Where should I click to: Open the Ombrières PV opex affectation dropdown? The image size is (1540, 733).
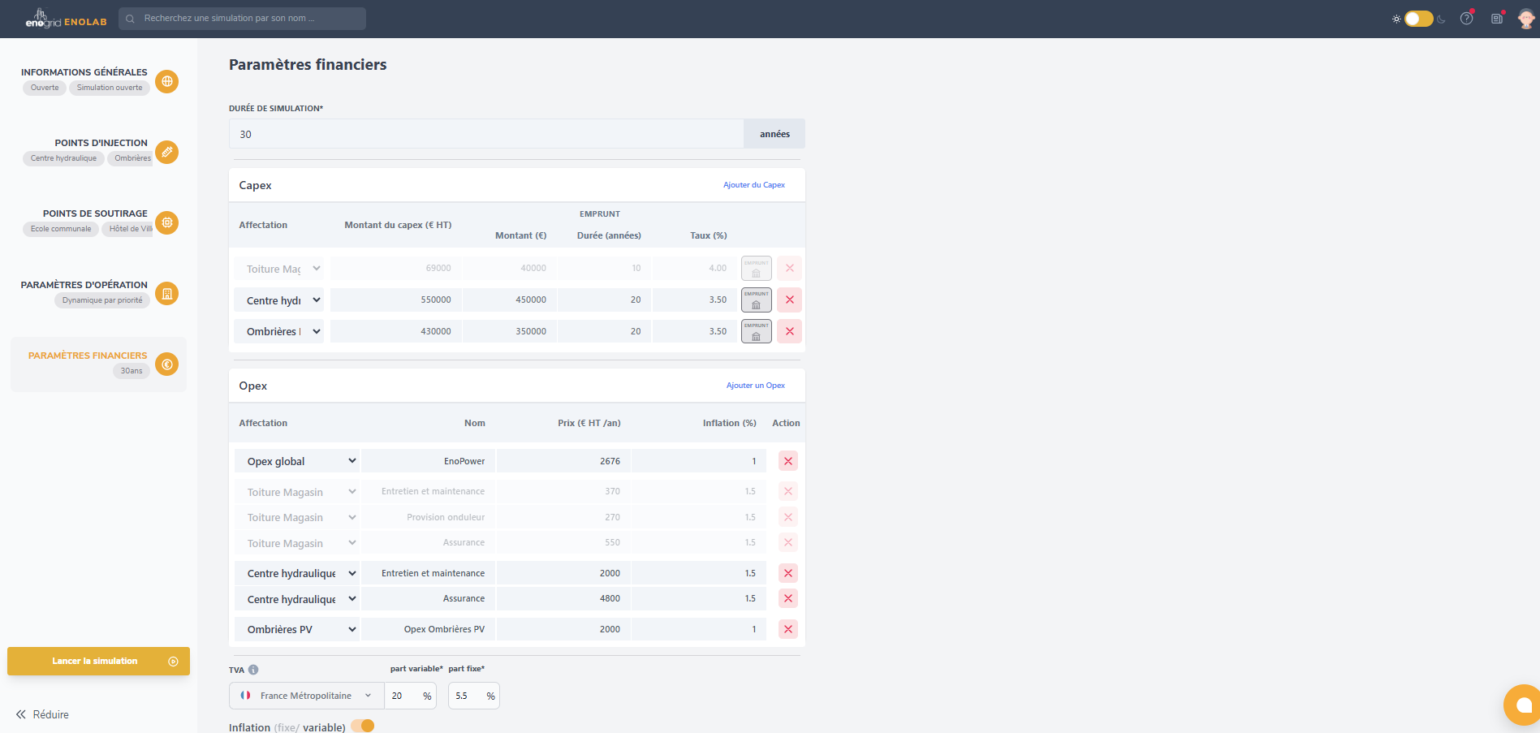pyautogui.click(x=298, y=629)
